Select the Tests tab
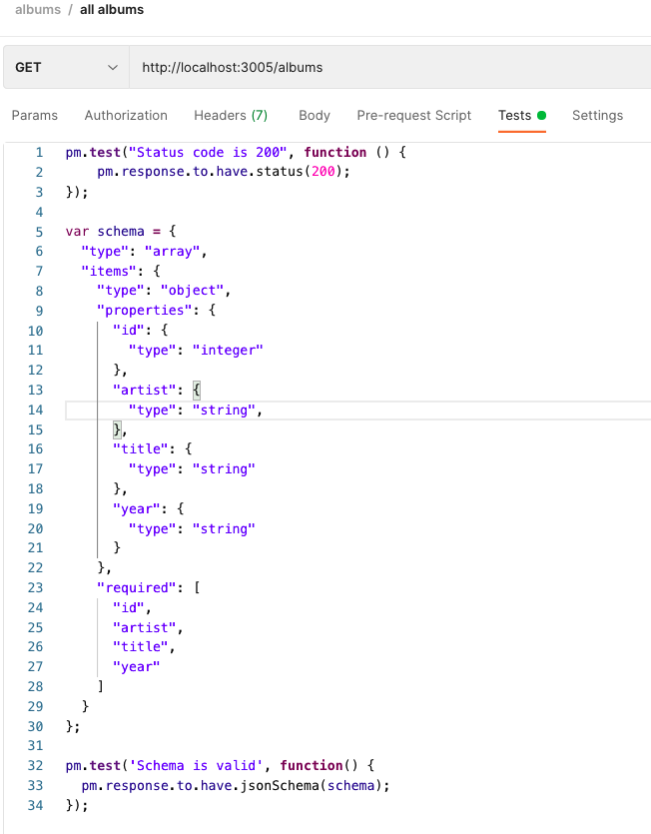The height and width of the screenshot is (834, 651). coord(522,116)
